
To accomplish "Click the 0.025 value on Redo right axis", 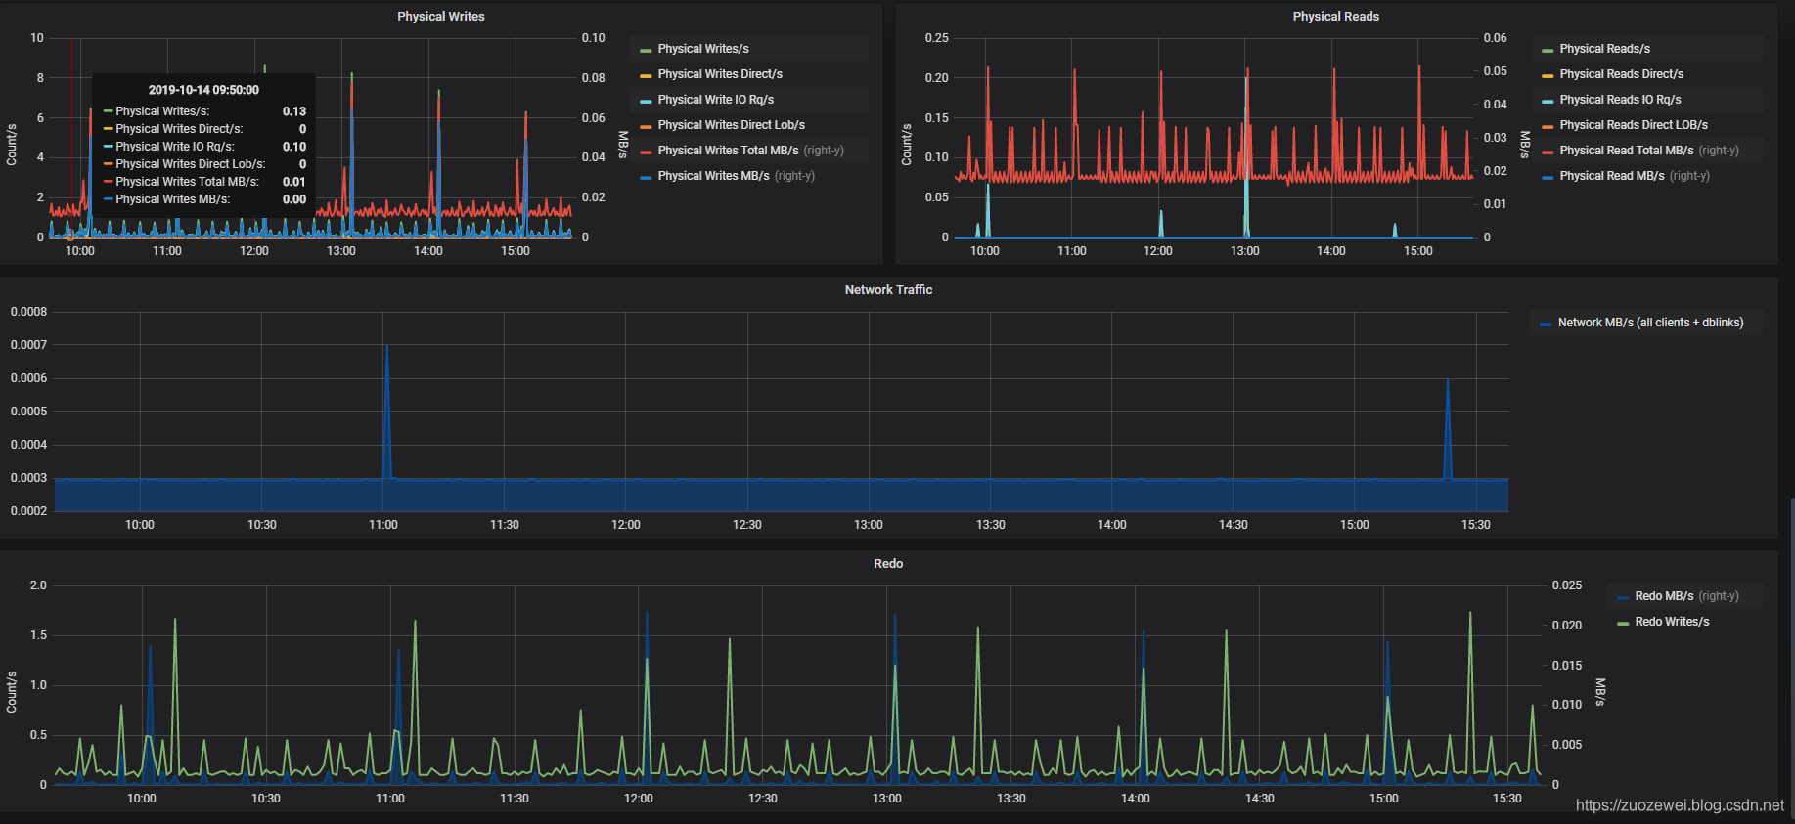I will (1566, 585).
